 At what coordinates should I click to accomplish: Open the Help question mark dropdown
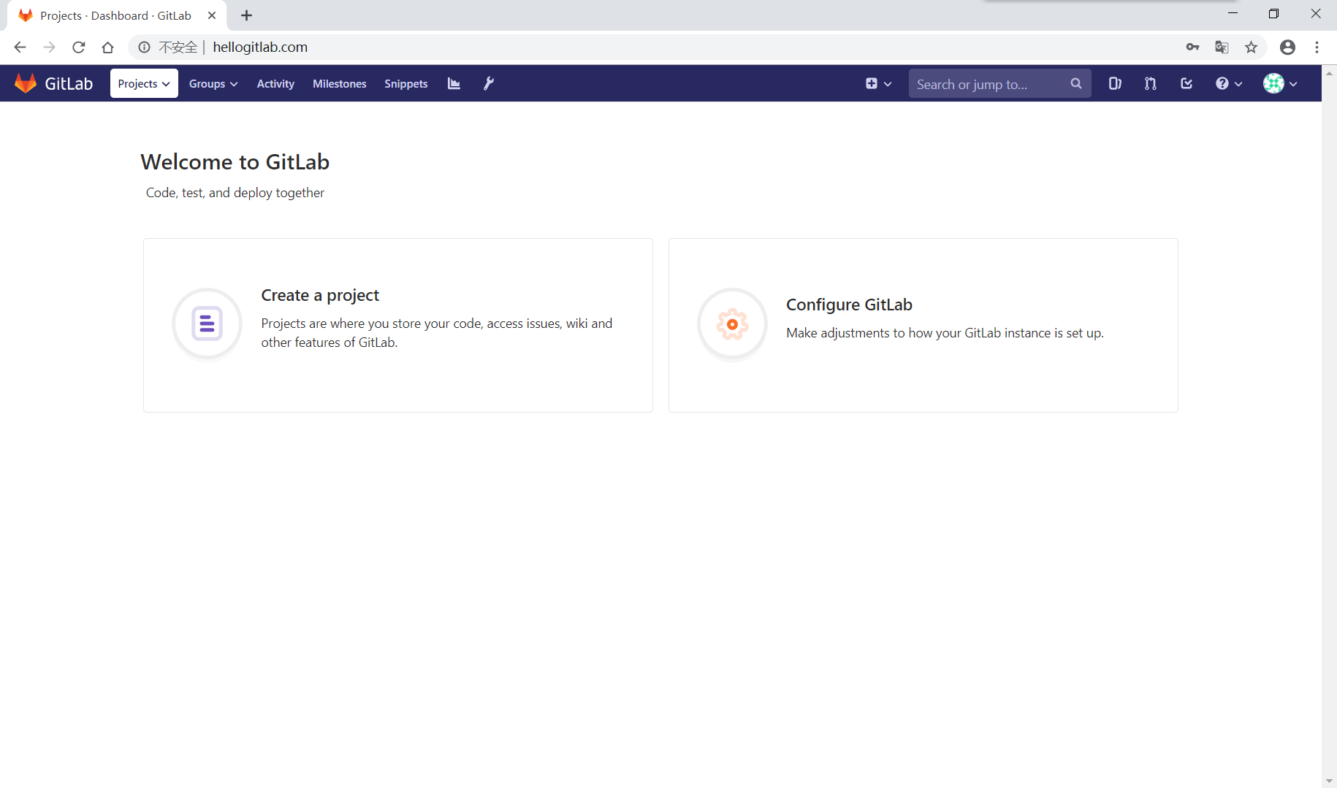point(1228,84)
